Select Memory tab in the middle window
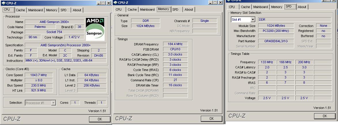The height and width of the screenshot is (125, 338). coord(163,9)
